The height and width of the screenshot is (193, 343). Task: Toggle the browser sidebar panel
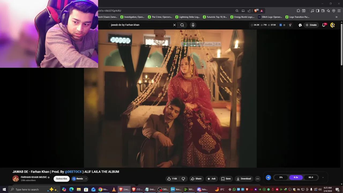tap(318, 11)
